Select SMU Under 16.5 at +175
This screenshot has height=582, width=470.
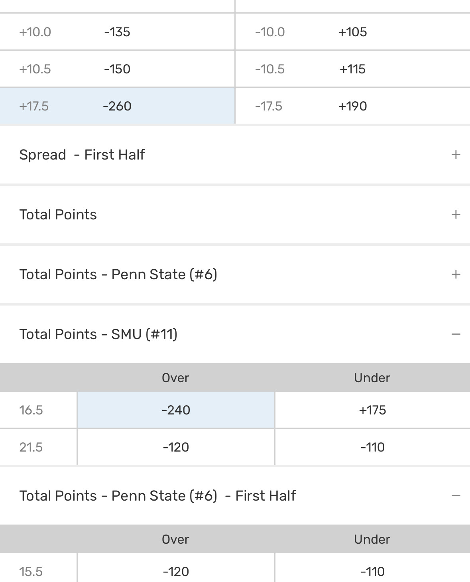(372, 410)
